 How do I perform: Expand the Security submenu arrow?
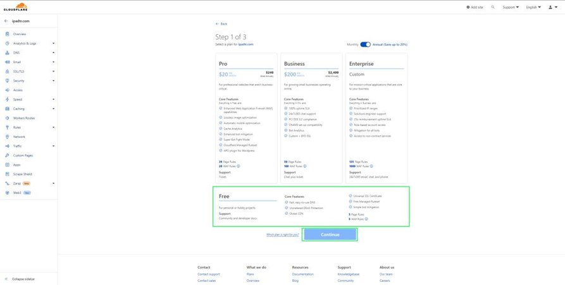(53, 81)
